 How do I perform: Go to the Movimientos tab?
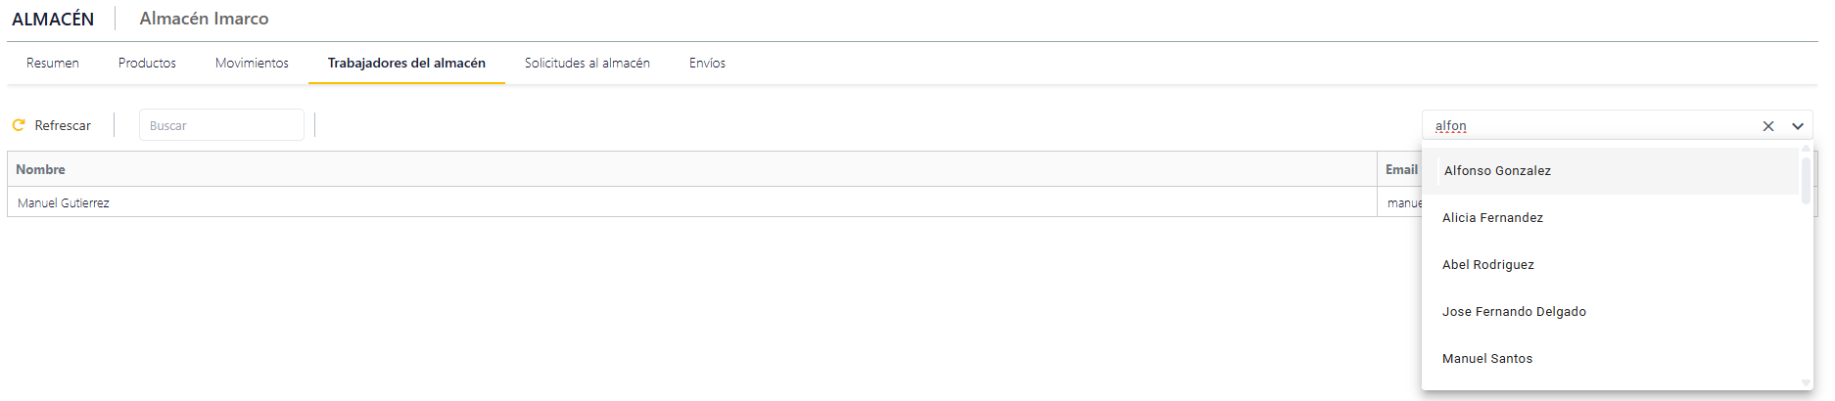coord(252,64)
